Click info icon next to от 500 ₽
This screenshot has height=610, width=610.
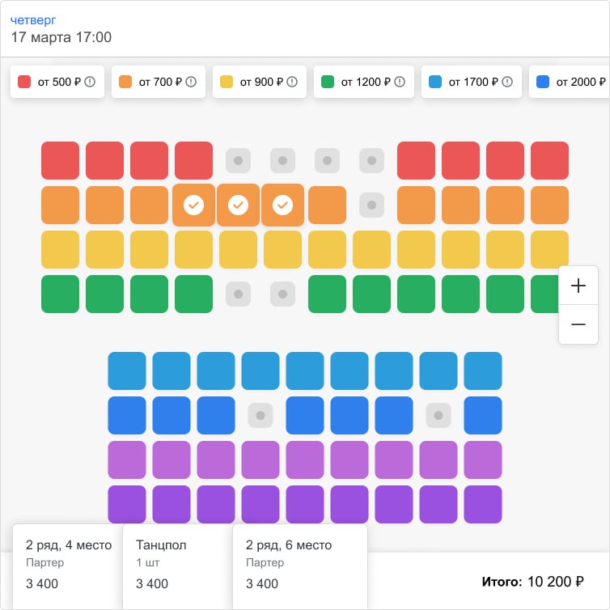pyautogui.click(x=90, y=82)
